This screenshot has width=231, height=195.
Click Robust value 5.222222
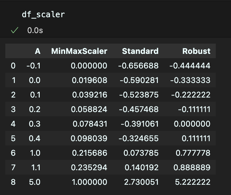click(193, 182)
